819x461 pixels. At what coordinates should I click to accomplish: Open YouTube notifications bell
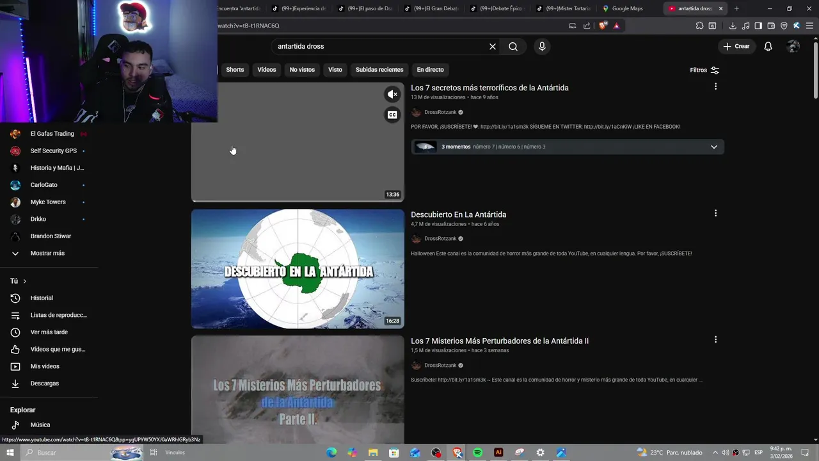click(x=768, y=46)
